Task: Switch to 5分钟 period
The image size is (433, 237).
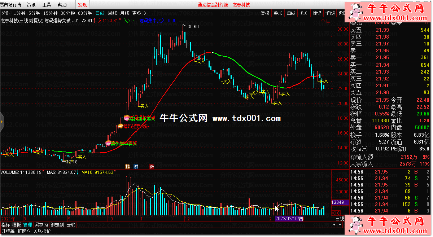Action: click(x=34, y=13)
